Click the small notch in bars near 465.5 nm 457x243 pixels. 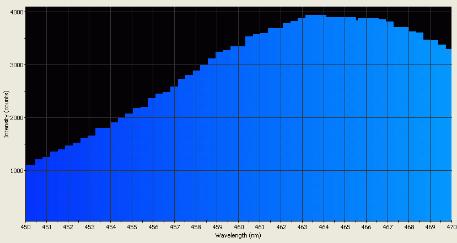pos(357,19)
